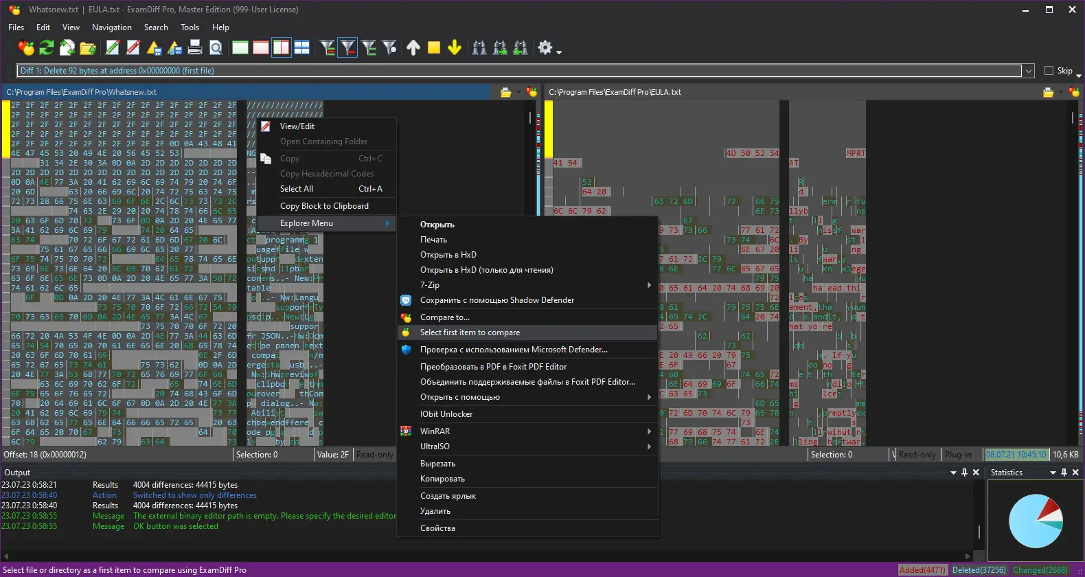Click the left pane file path field
Image resolution: width=1085 pixels, height=577 pixels.
point(247,92)
